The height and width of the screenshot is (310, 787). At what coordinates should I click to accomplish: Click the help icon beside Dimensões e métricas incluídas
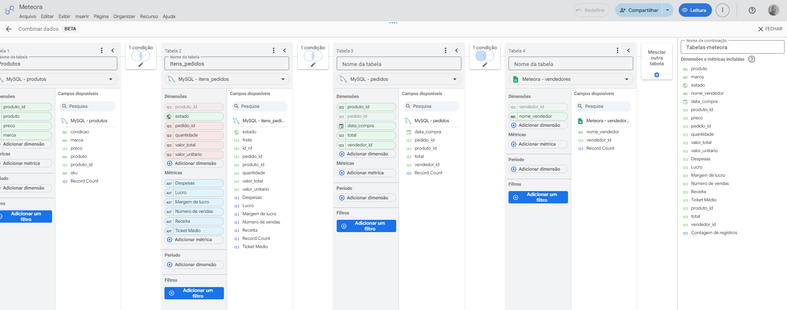tap(752, 59)
